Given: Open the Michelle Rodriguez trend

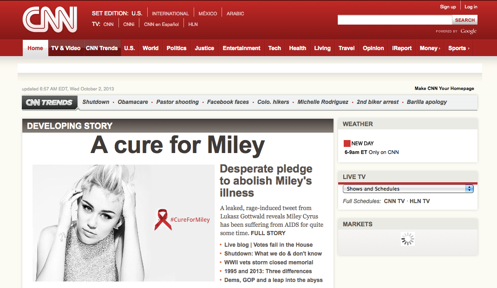Looking at the screenshot, I should click(323, 102).
